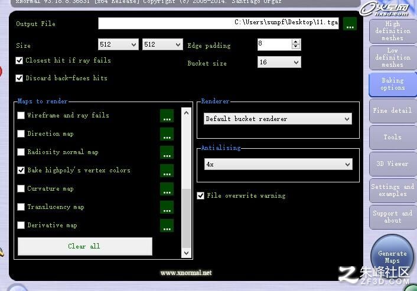Open width size dropdown showing 512
The image size is (417, 291).
(x=118, y=44)
